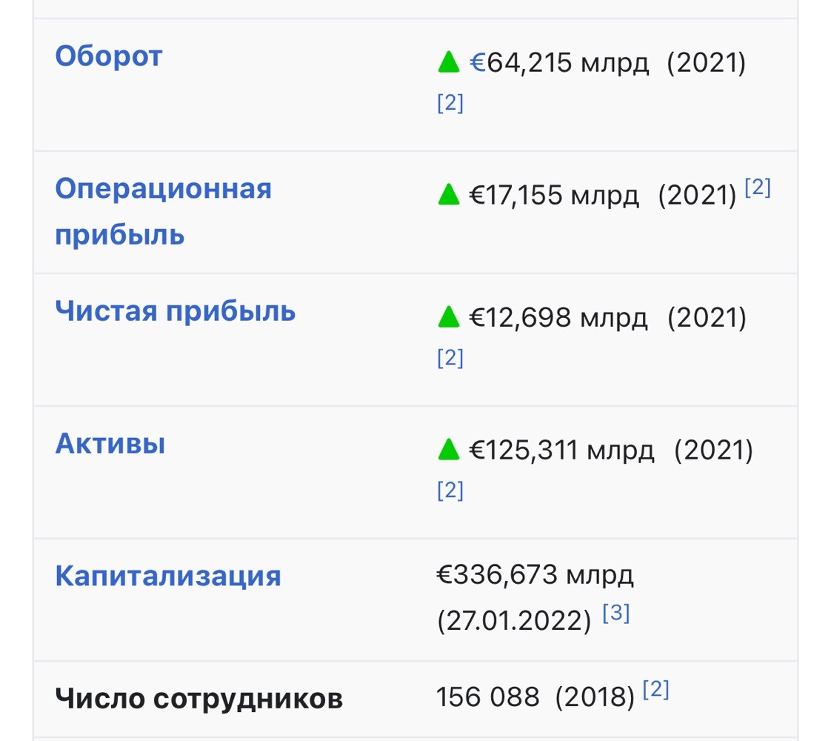Click the 156 088 (2018) employee figure
Screen dimensions: 831x741
[x=535, y=697]
